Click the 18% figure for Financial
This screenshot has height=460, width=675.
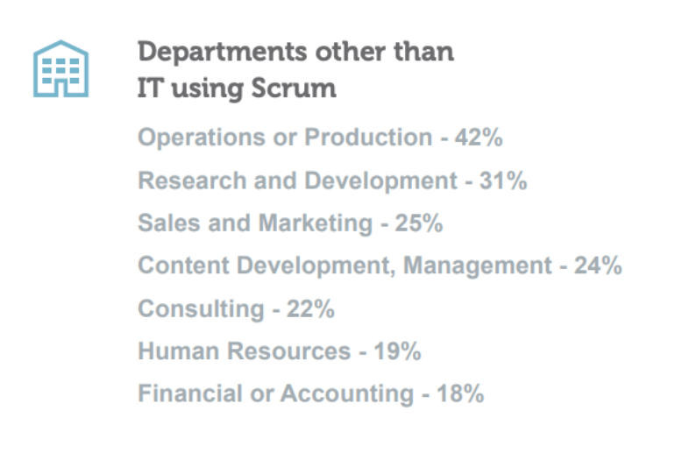point(460,394)
